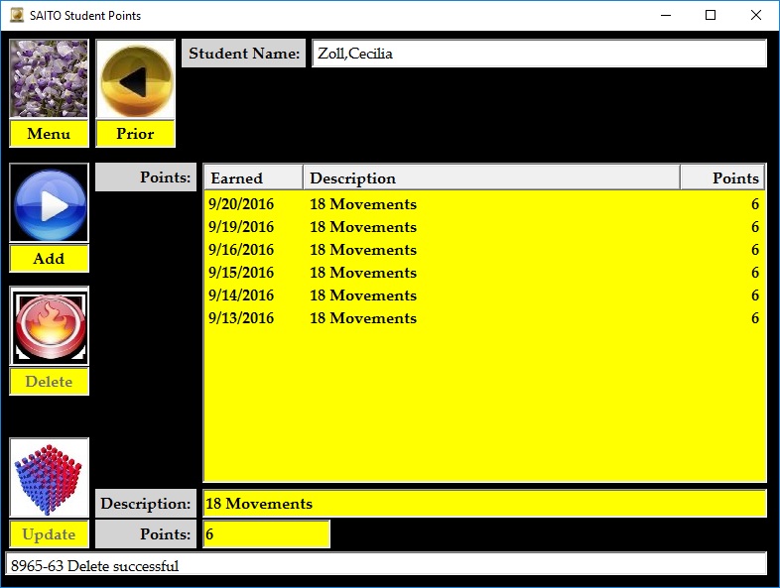Select the 9/16/2016 points entry row
Screen dimensions: 780x588
click(x=483, y=250)
